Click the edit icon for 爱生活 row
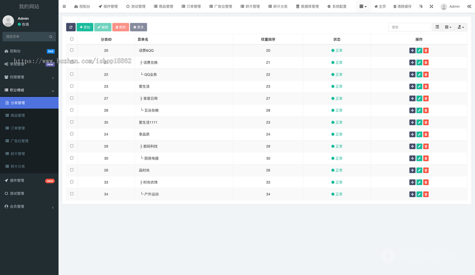 pos(419,86)
